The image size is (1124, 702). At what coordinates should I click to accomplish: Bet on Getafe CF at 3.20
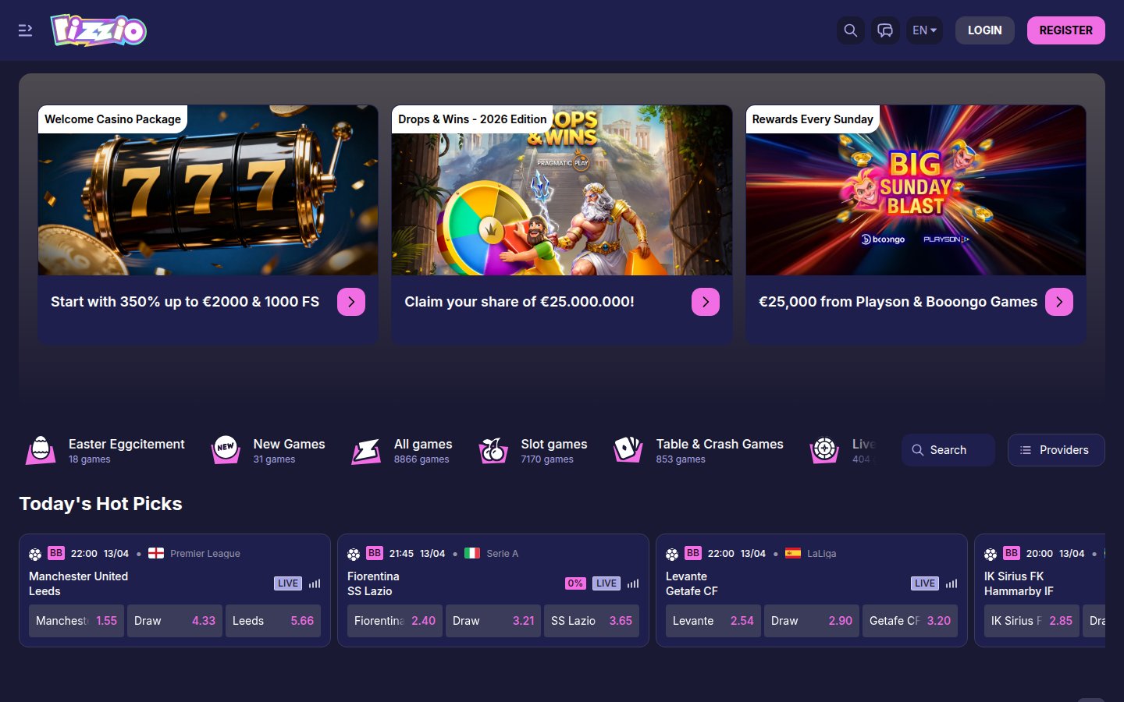pos(910,621)
